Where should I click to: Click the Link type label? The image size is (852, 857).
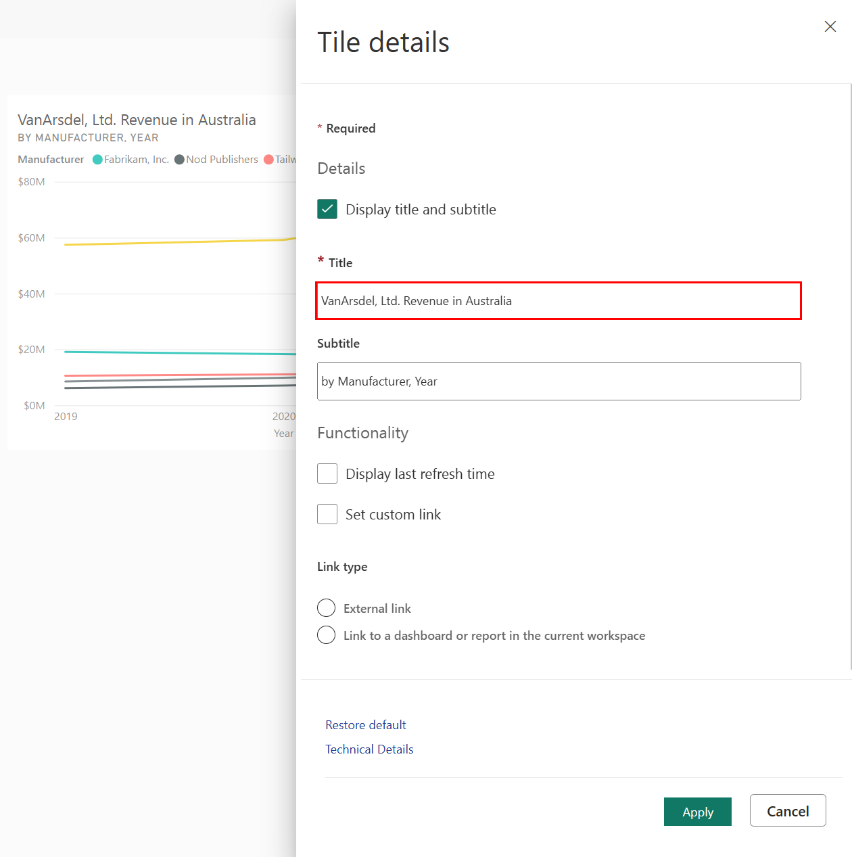coord(342,566)
